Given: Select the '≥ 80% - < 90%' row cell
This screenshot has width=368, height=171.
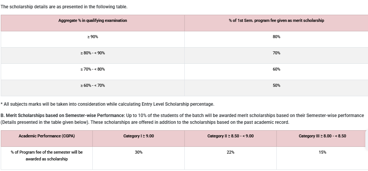Looking at the screenshot, I should (x=93, y=53).
